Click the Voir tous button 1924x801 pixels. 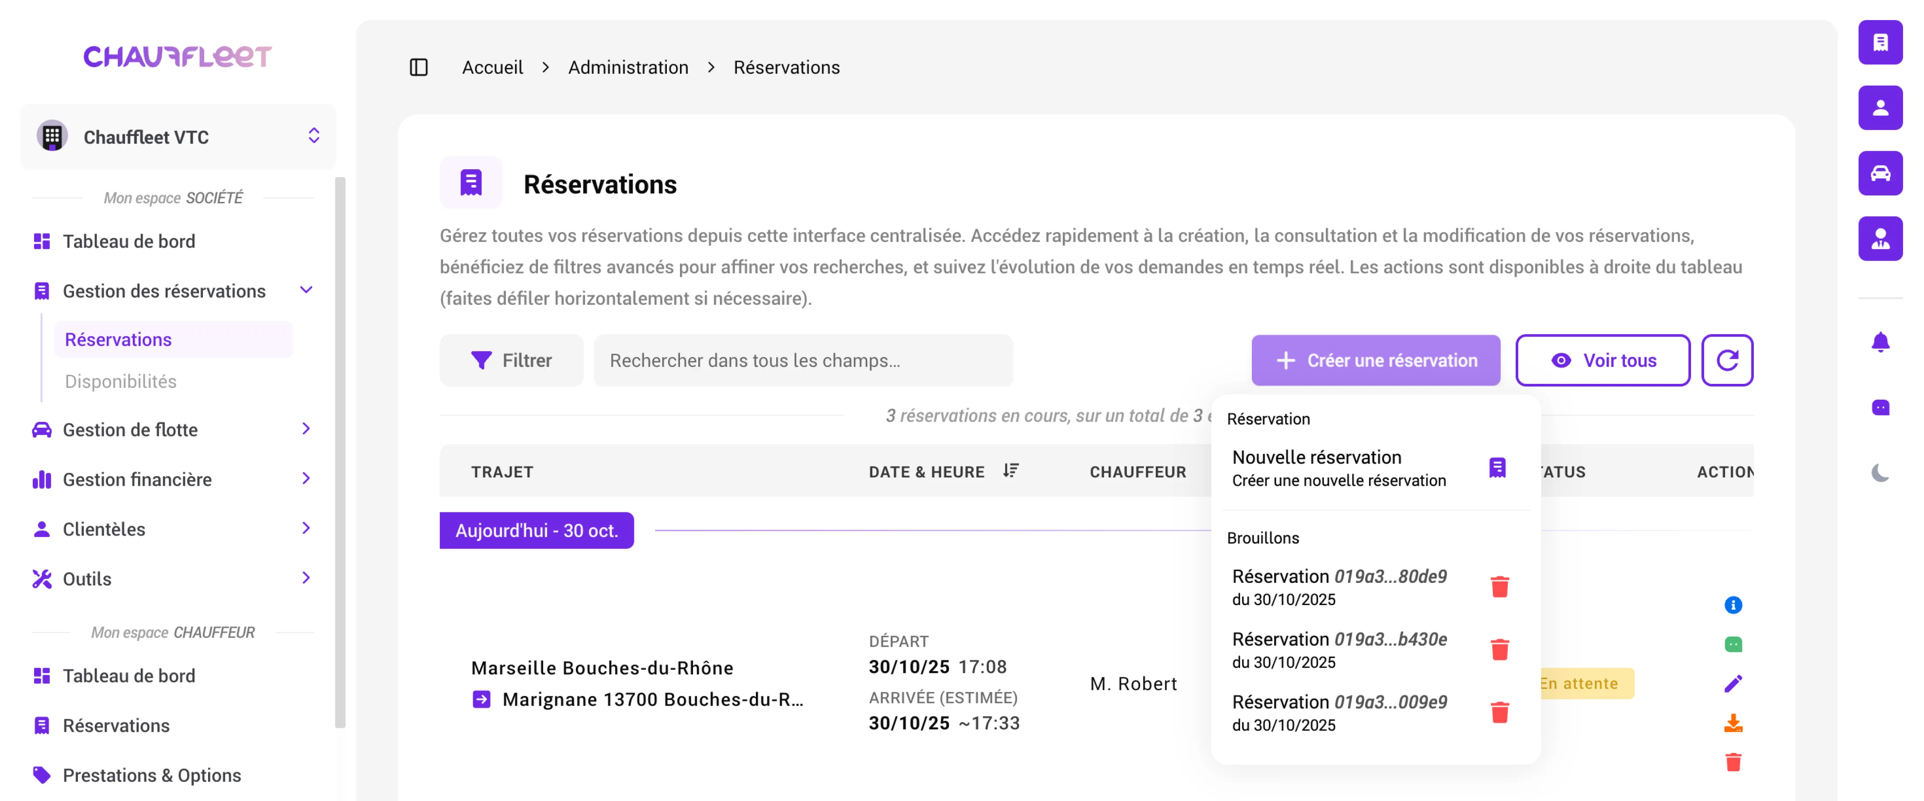1603,361
